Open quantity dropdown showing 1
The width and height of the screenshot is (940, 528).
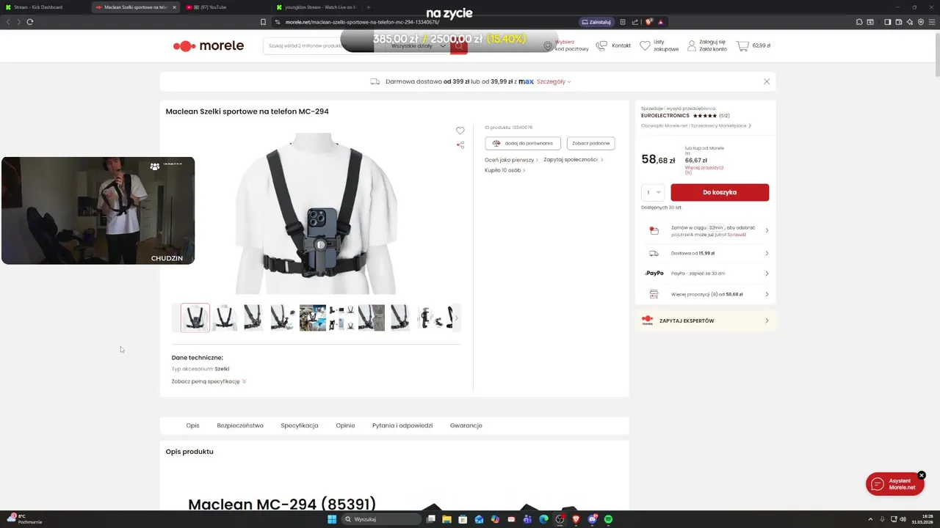pos(653,192)
